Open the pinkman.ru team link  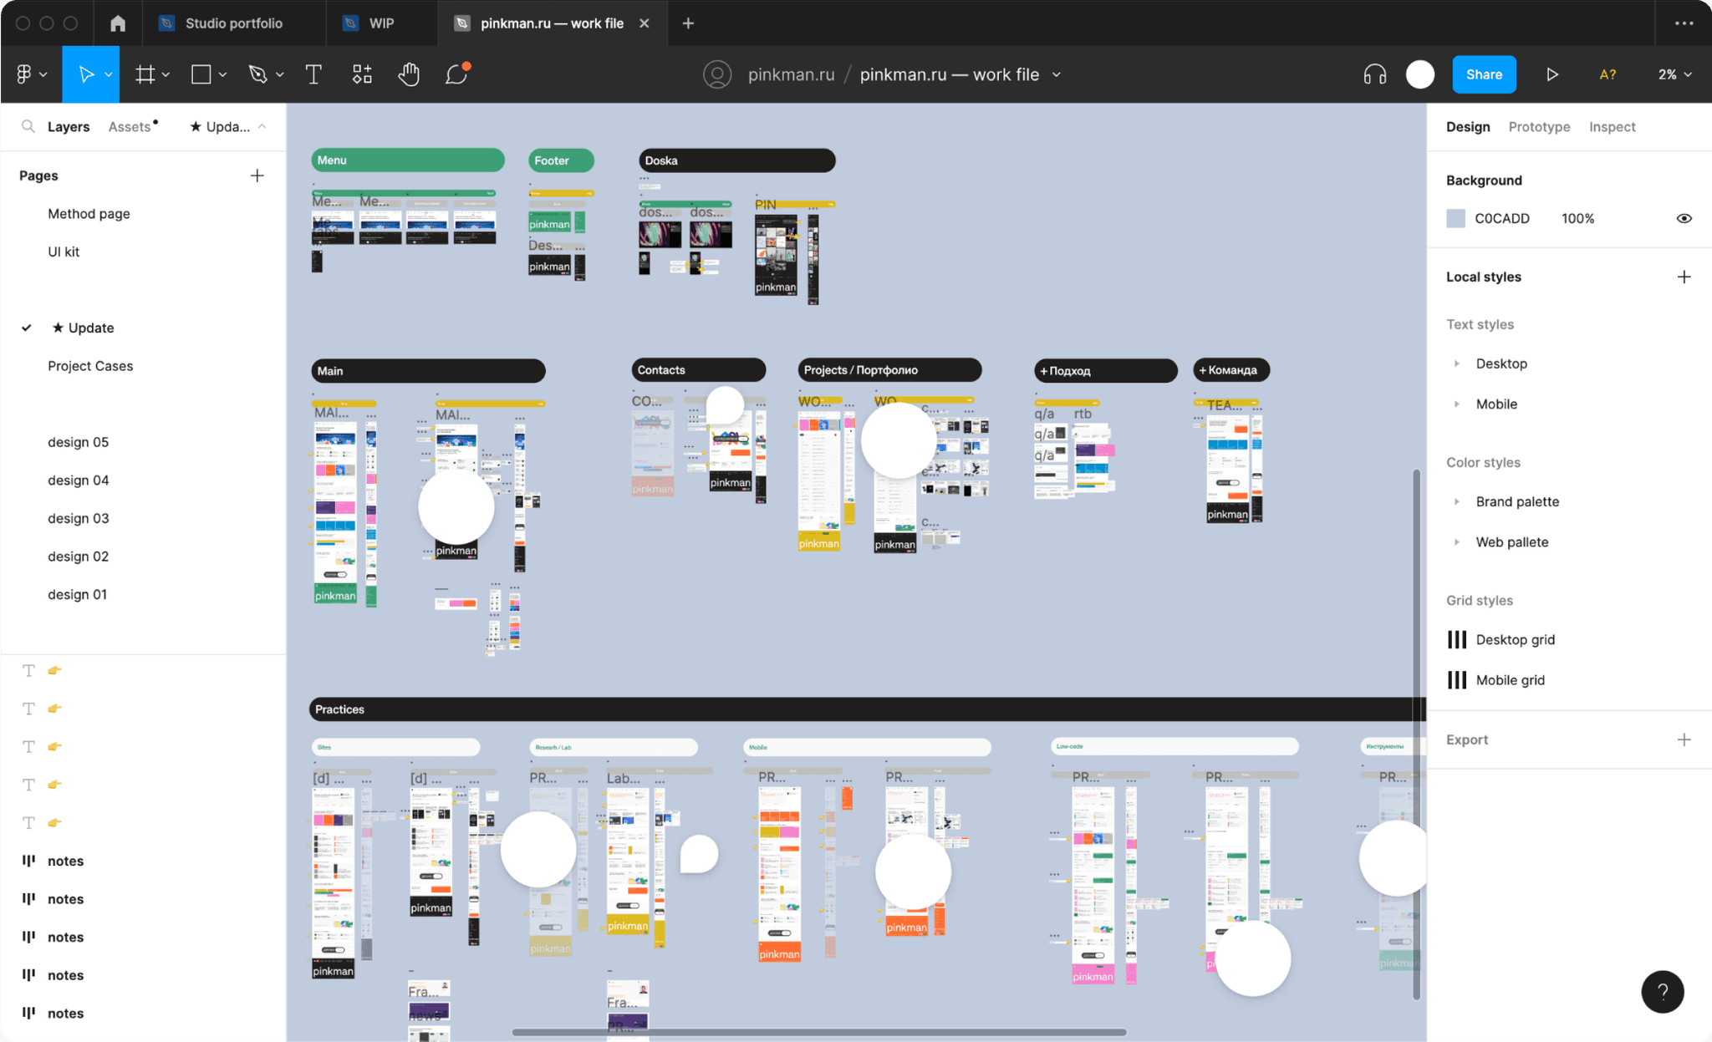coord(791,74)
